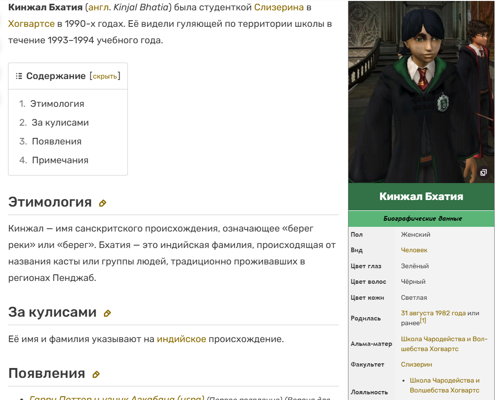Open the англ. language link
The width and height of the screenshot is (498, 400).
click(x=98, y=8)
